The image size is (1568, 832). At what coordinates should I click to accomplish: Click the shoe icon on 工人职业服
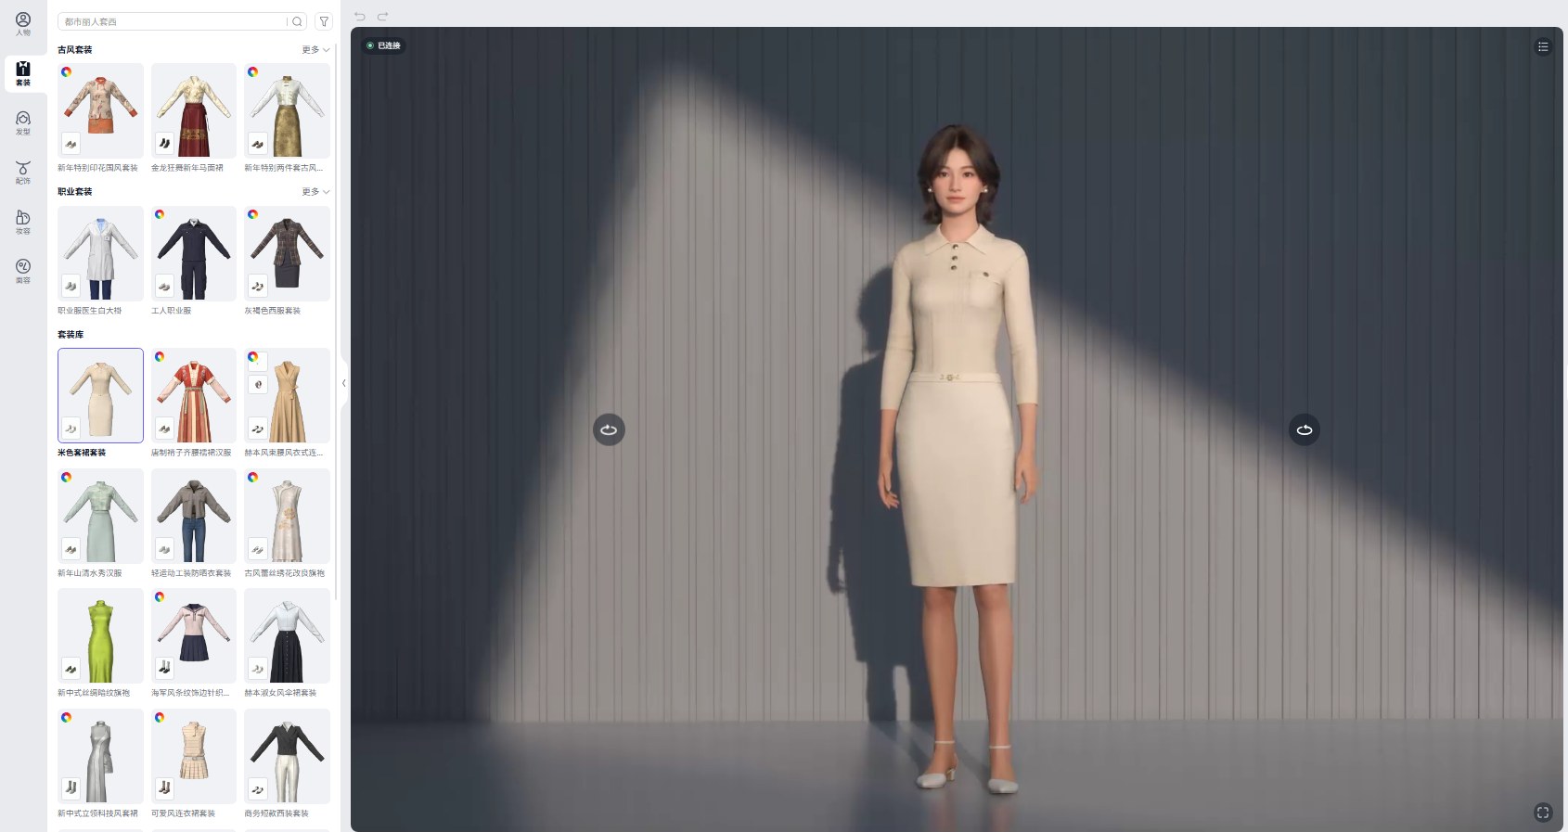164,286
